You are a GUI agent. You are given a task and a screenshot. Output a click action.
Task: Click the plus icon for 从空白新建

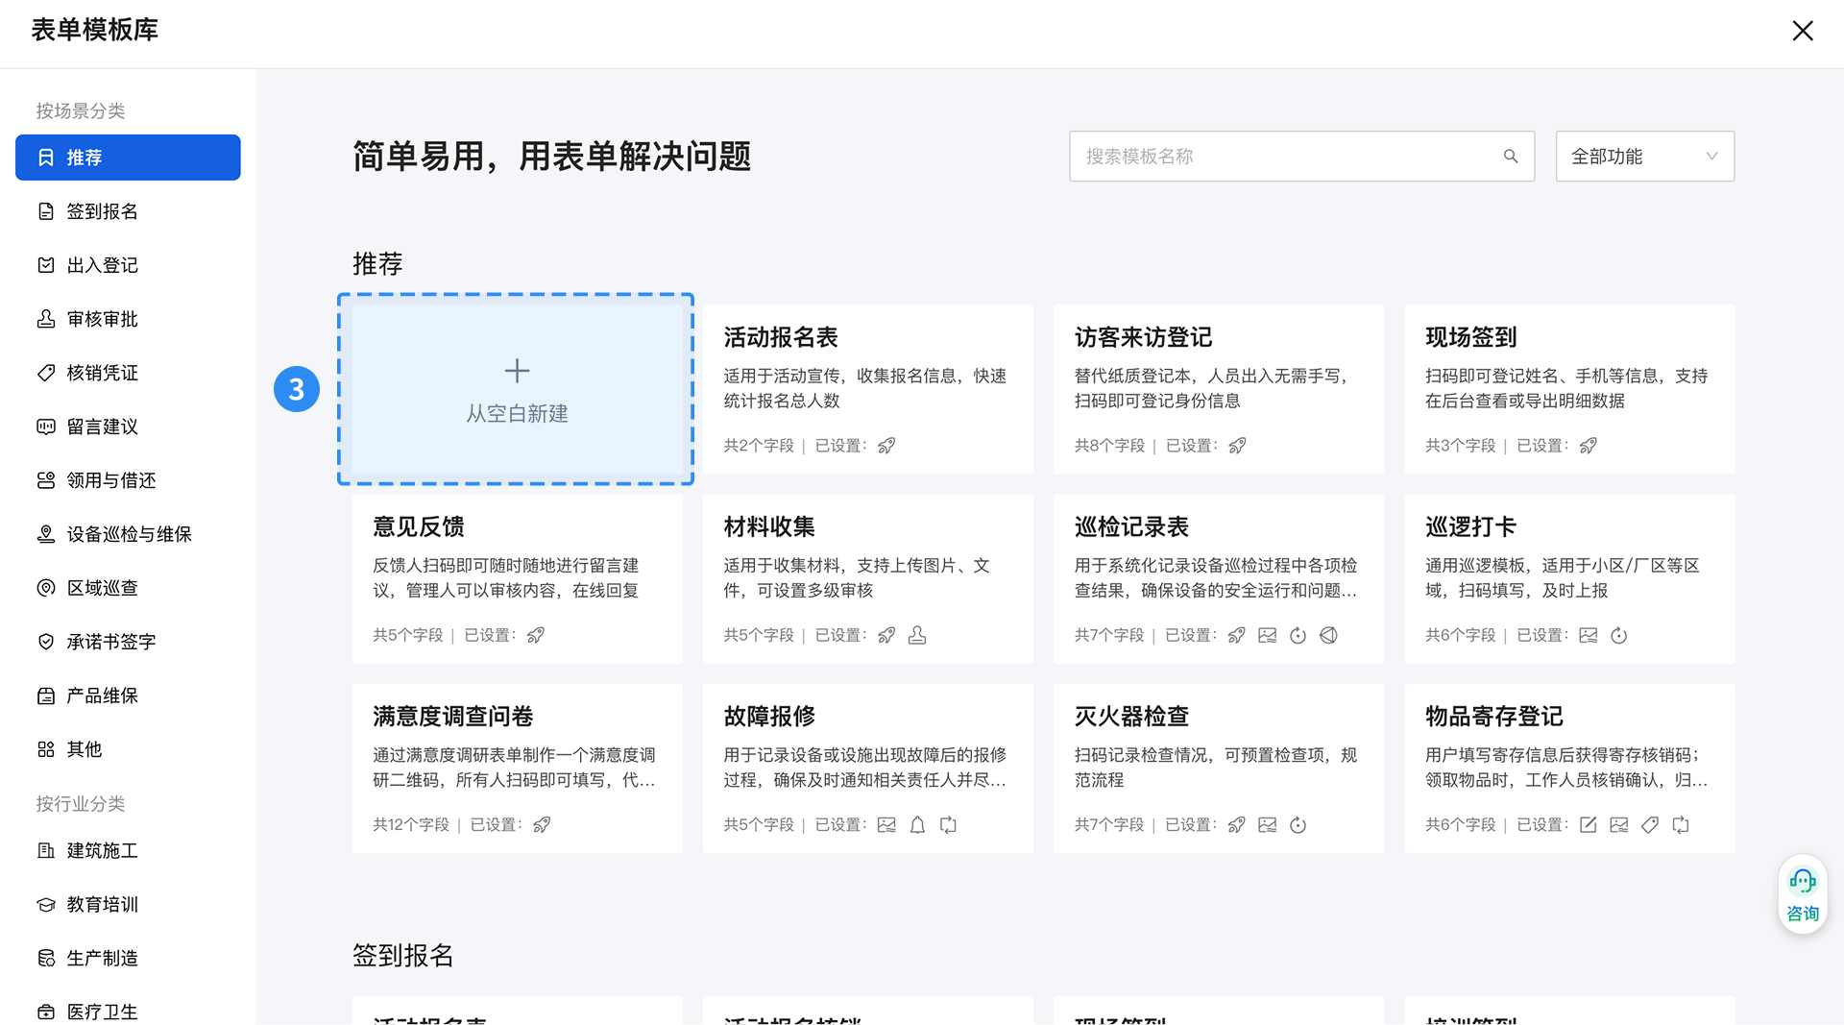pos(517,371)
